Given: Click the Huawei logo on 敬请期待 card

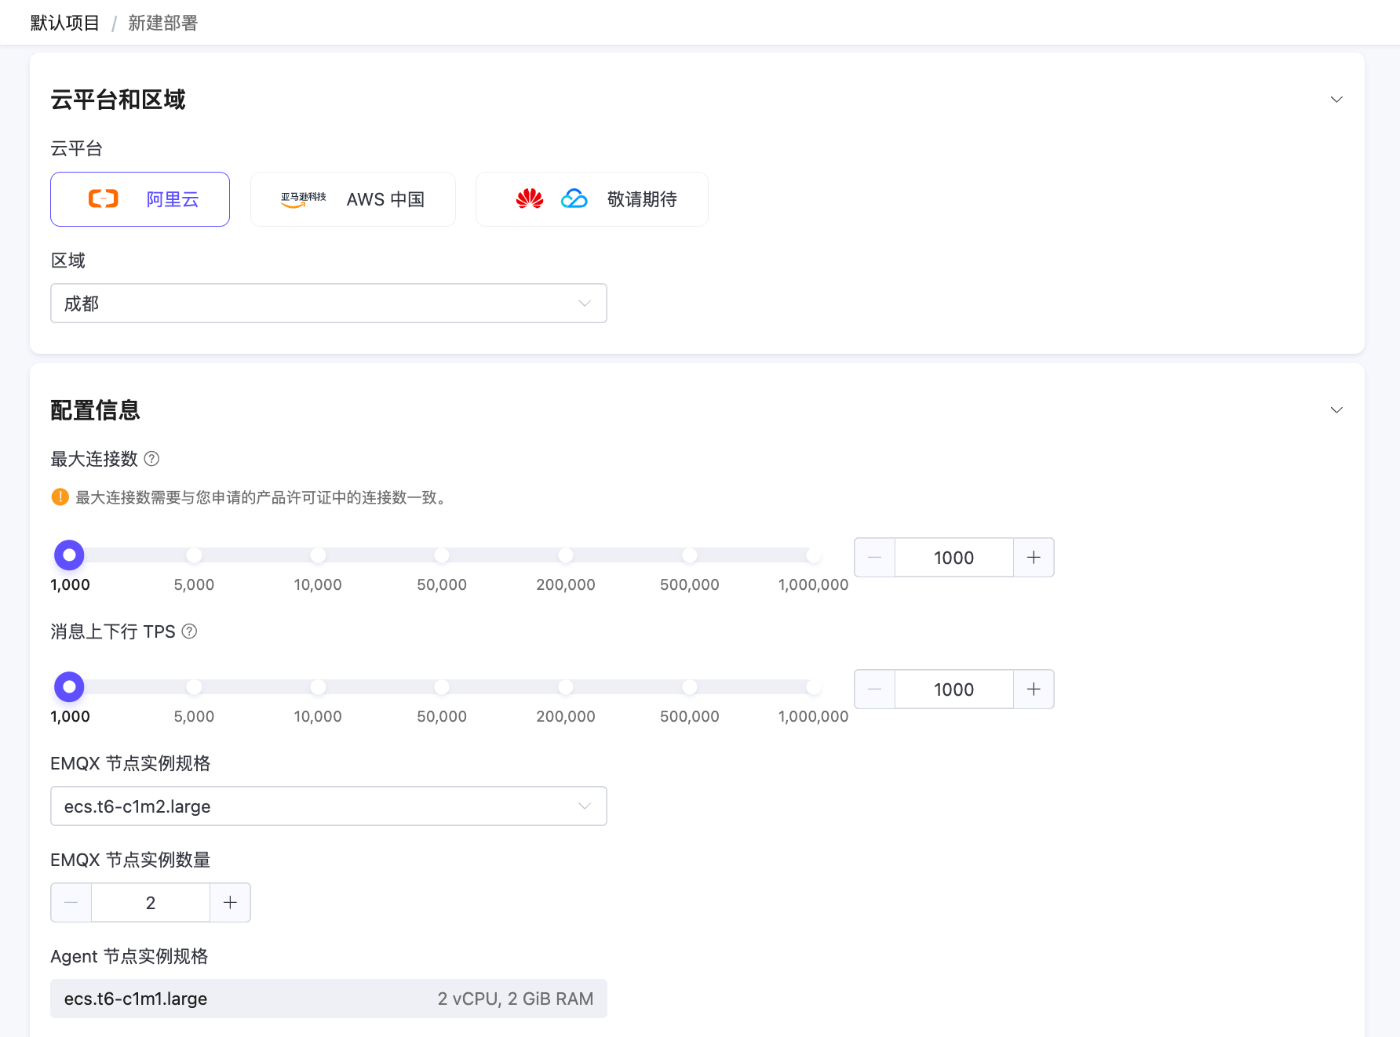Looking at the screenshot, I should (530, 198).
